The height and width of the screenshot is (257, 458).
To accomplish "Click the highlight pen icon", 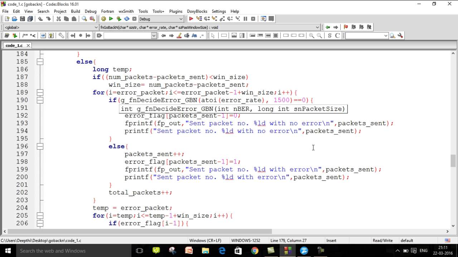I will tap(179, 35).
